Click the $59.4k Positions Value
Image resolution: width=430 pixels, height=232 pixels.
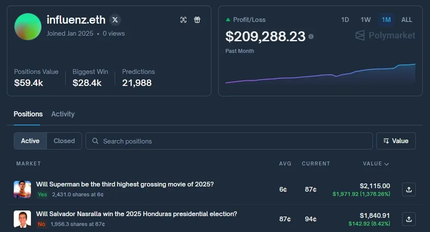click(x=28, y=83)
